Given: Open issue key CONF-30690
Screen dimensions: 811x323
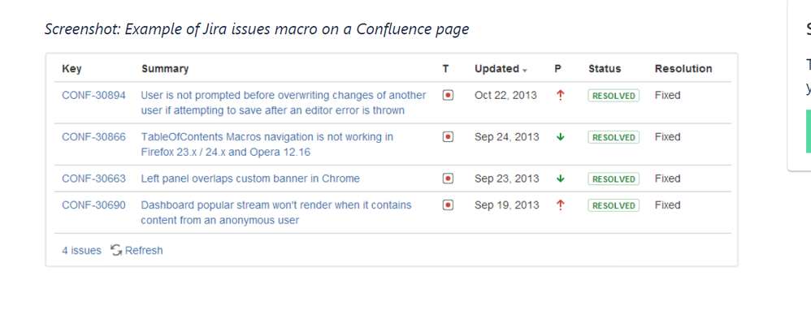Looking at the screenshot, I should click(x=93, y=205).
